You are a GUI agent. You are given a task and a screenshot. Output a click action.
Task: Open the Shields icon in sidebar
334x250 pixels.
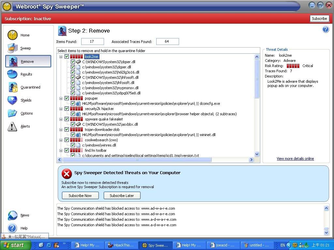pos(12,100)
